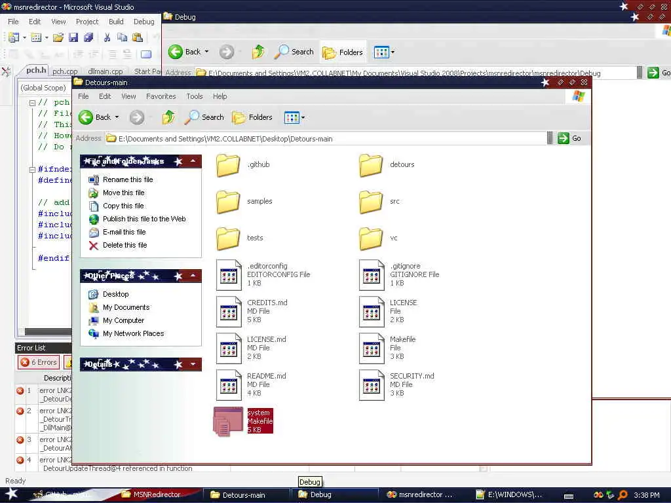The image size is (671, 503).
Task: Click the Start button star icon
Action: tap(12, 494)
